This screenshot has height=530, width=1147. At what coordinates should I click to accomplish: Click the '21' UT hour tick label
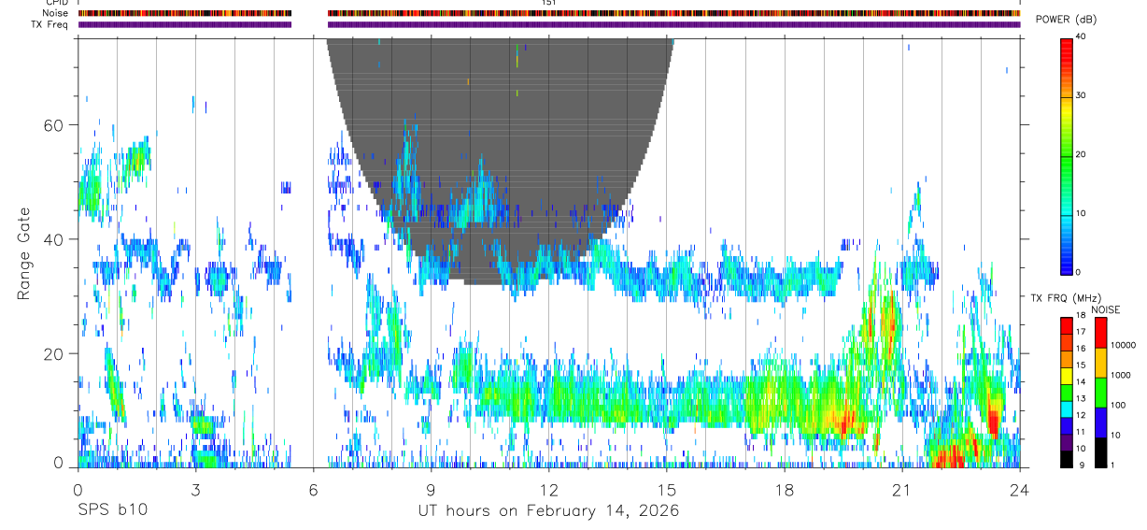click(x=902, y=490)
